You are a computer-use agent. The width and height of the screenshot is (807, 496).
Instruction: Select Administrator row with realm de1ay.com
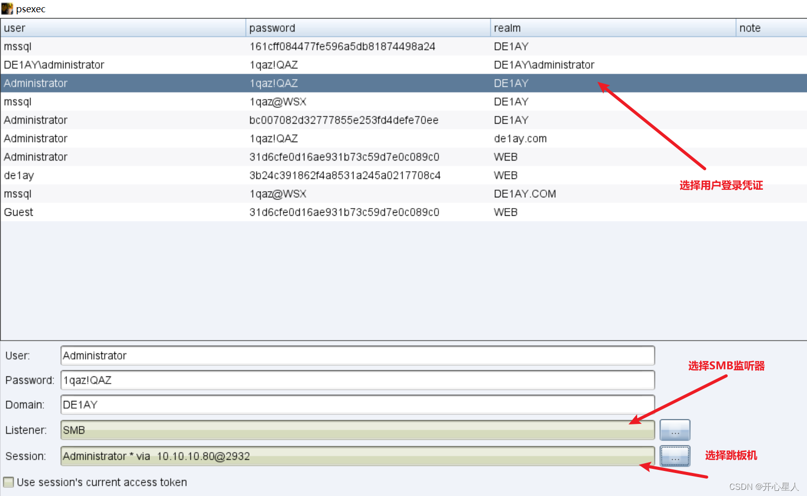(403, 139)
